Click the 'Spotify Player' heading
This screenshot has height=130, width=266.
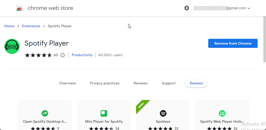46,43
